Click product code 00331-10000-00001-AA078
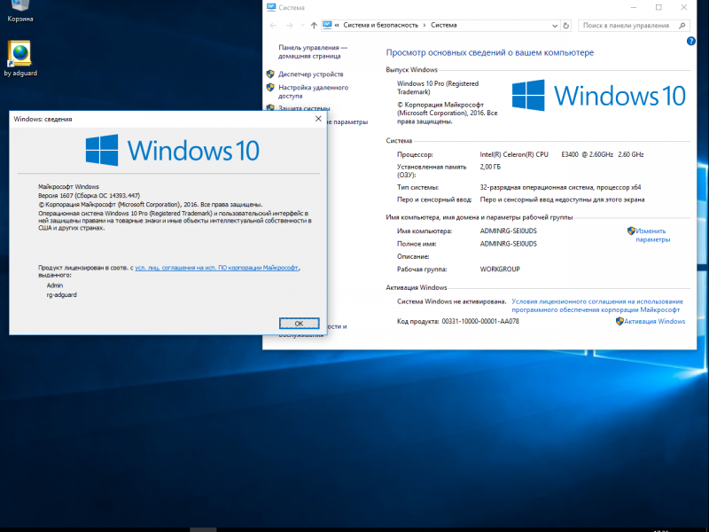The height and width of the screenshot is (532, 709). point(480,321)
